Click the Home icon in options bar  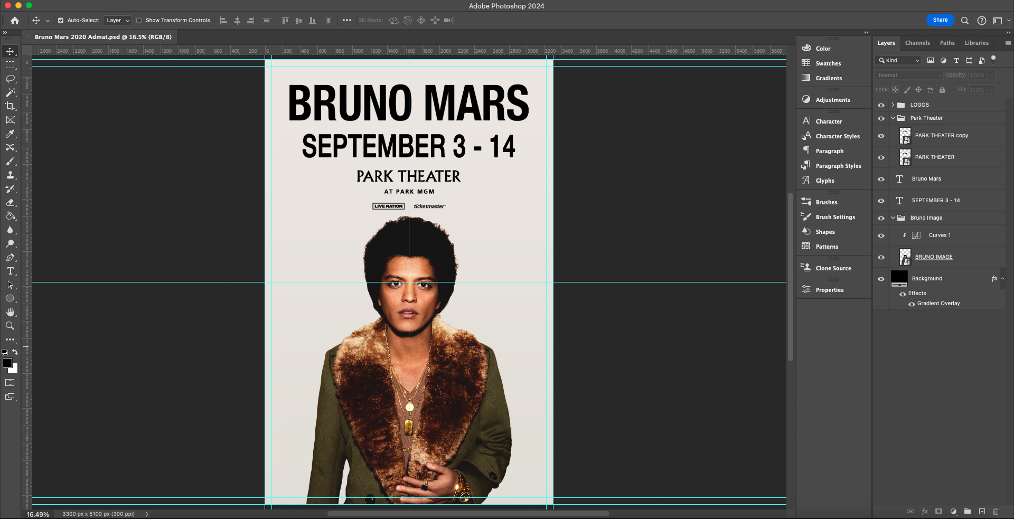tap(15, 21)
